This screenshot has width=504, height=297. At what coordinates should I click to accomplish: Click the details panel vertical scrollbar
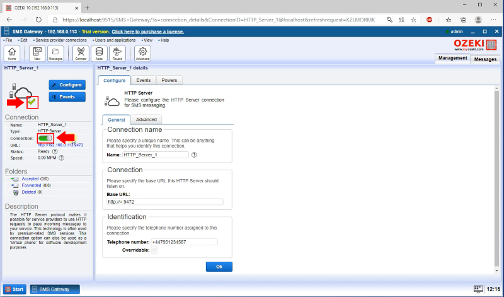497,179
